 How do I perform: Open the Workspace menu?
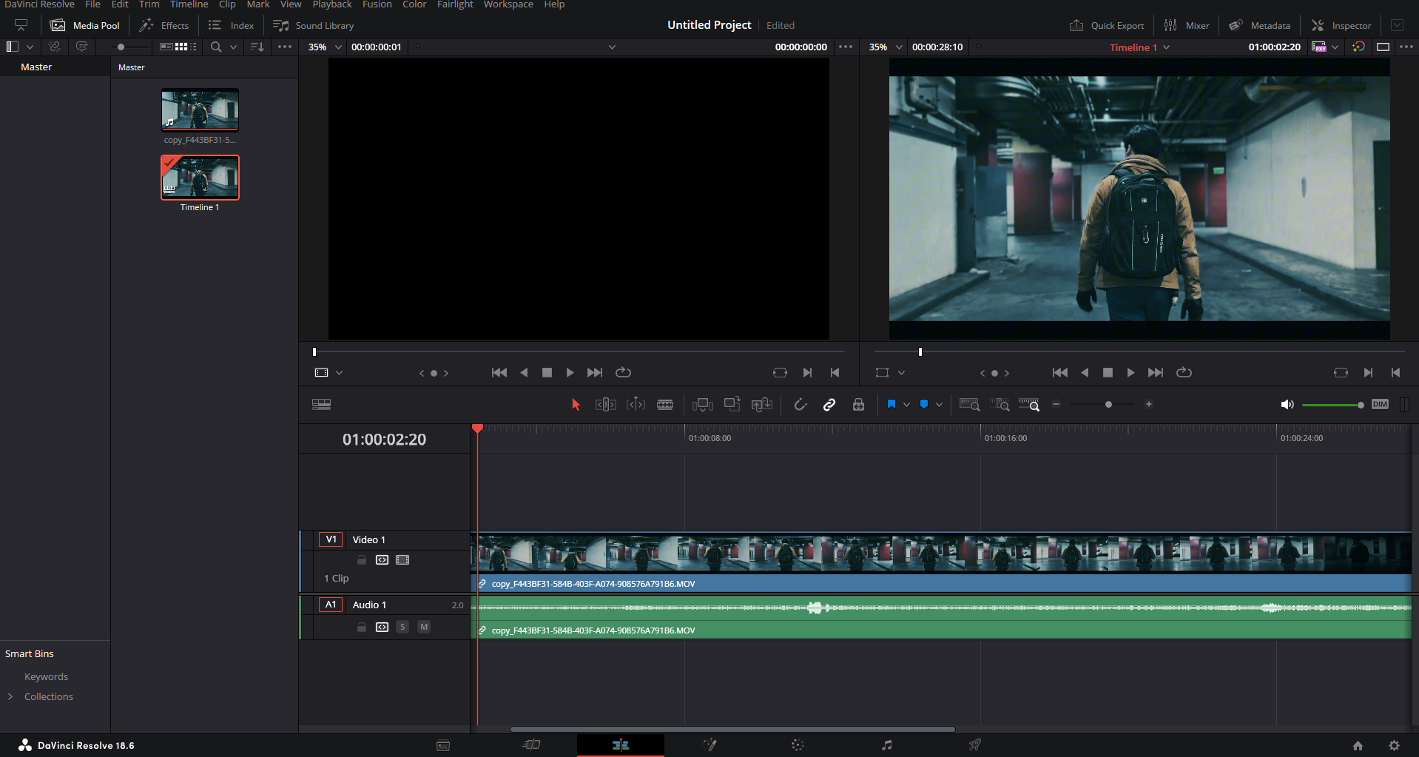tap(508, 4)
